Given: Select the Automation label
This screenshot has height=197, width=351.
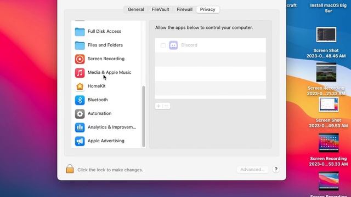Looking at the screenshot, I should click(99, 113).
